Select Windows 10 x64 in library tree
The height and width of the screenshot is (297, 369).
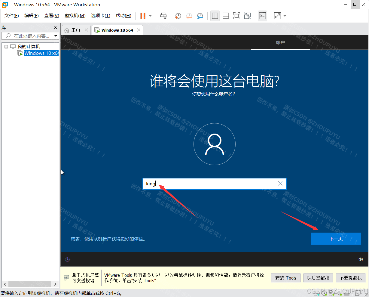coord(41,53)
